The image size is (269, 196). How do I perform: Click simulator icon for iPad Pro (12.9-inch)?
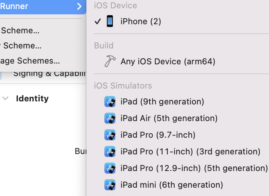click(110, 168)
